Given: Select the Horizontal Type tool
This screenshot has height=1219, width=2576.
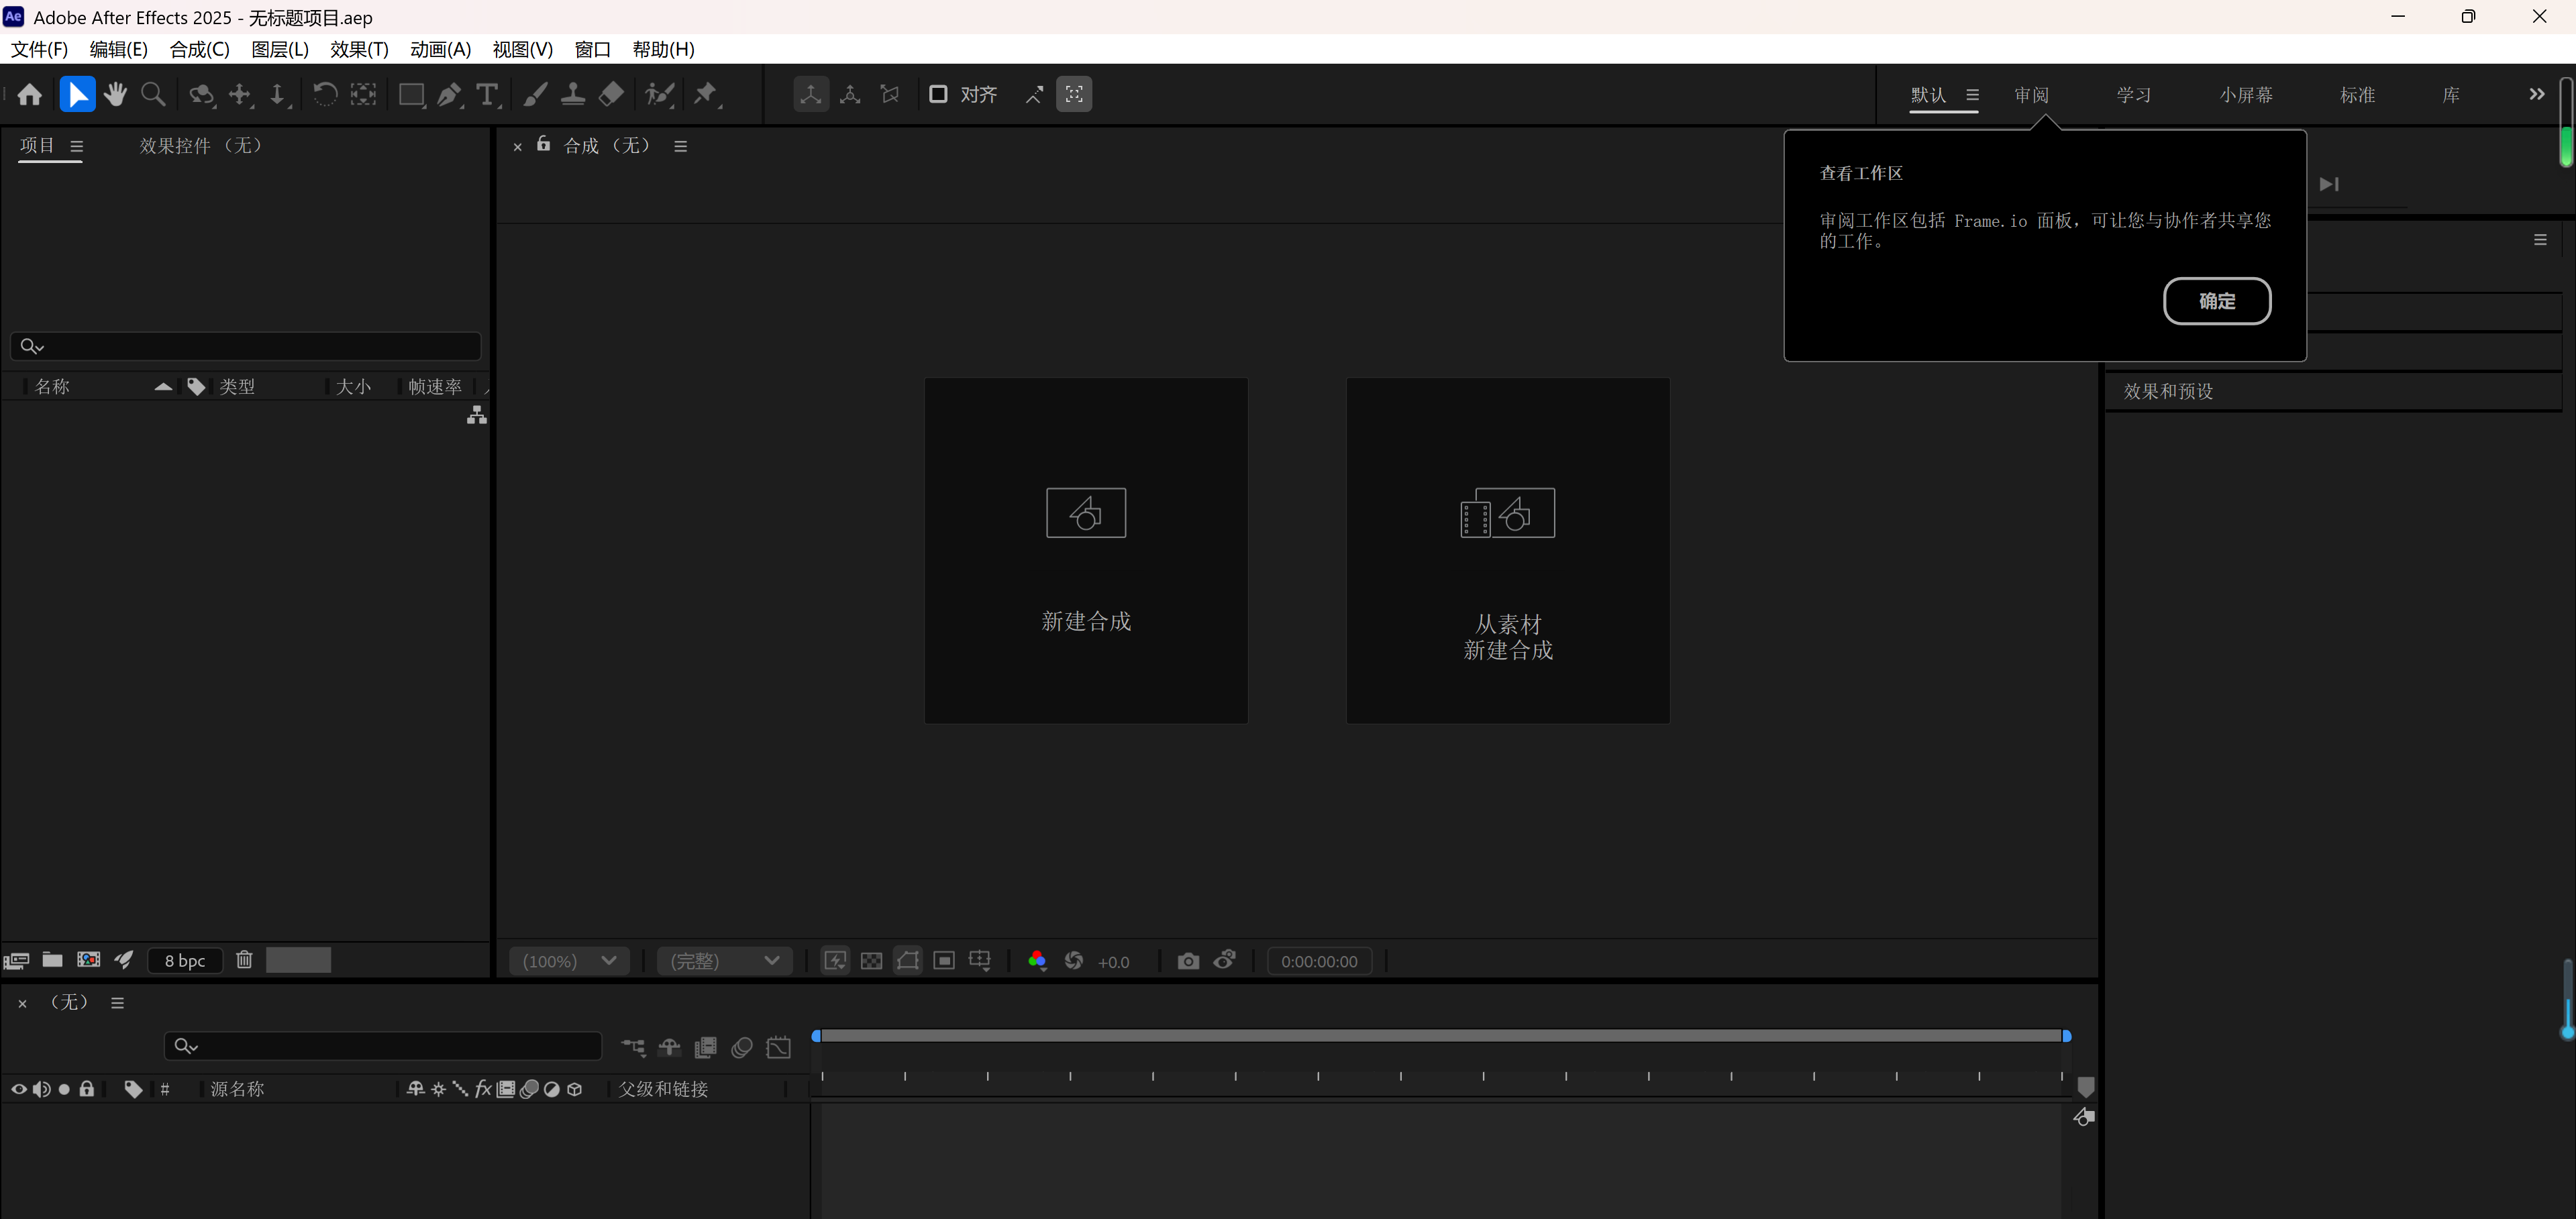Looking at the screenshot, I should (488, 94).
